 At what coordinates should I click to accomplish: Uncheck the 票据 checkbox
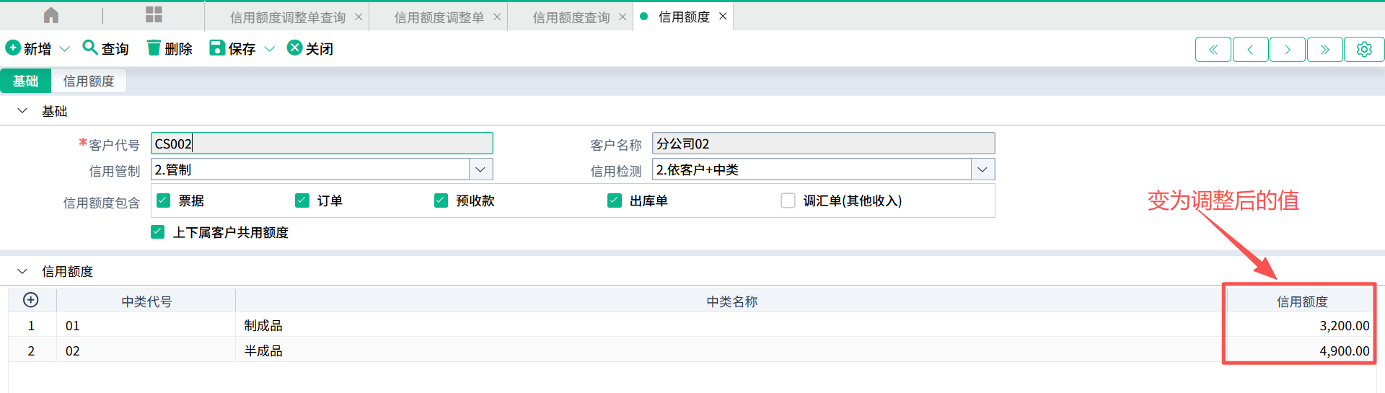coord(164,200)
